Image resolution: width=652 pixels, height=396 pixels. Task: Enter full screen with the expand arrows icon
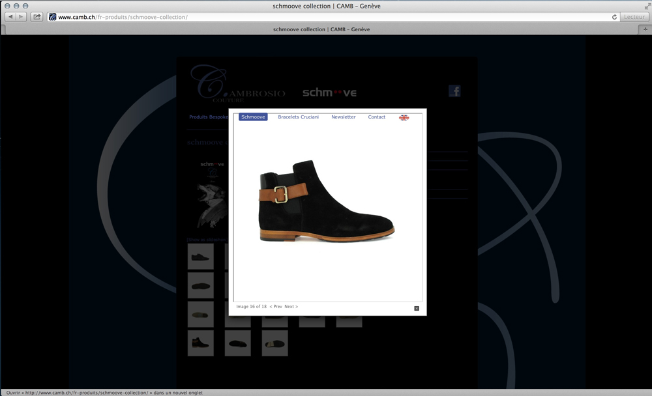pyautogui.click(x=647, y=5)
